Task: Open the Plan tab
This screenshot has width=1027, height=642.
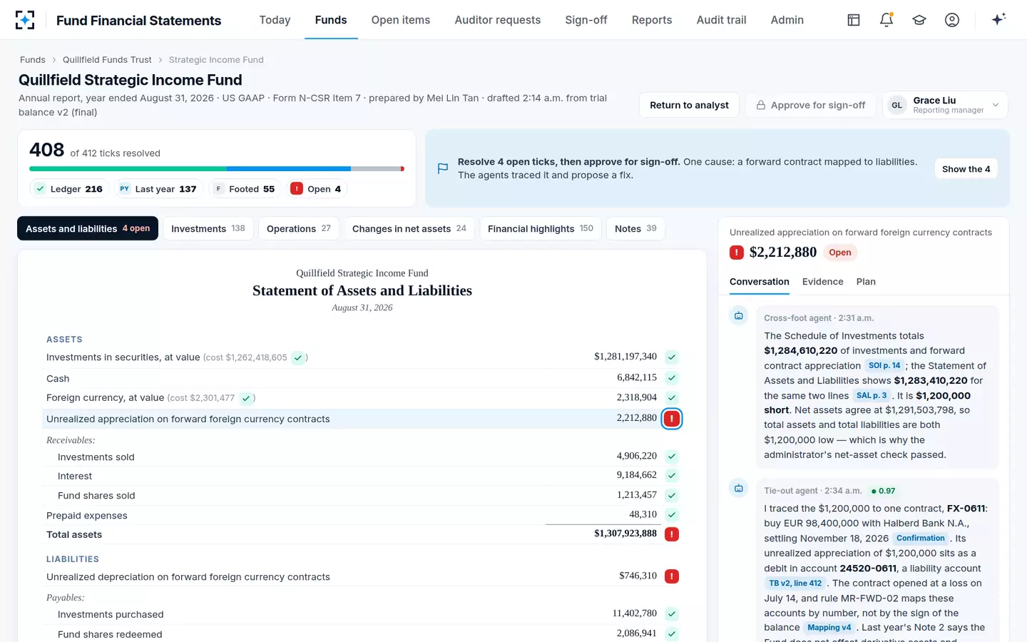Action: pyautogui.click(x=866, y=282)
